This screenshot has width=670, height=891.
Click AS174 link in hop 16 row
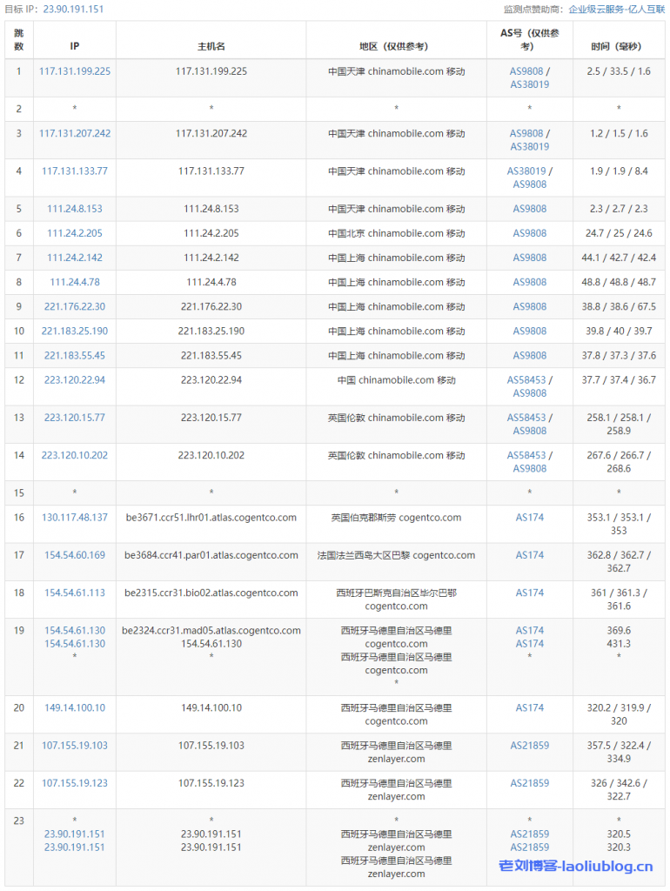tap(529, 518)
